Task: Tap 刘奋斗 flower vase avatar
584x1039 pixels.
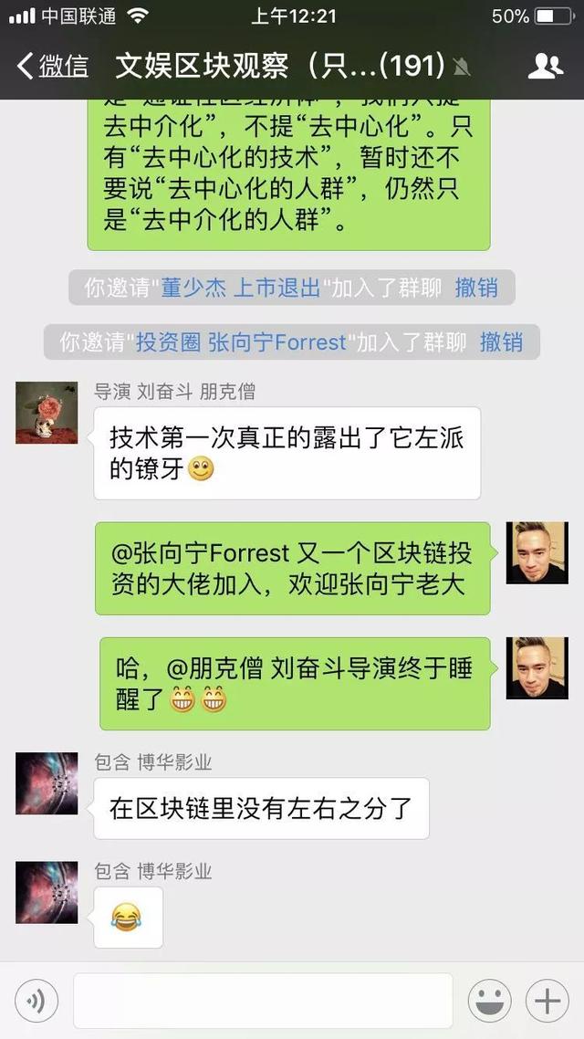Action: coord(47,412)
